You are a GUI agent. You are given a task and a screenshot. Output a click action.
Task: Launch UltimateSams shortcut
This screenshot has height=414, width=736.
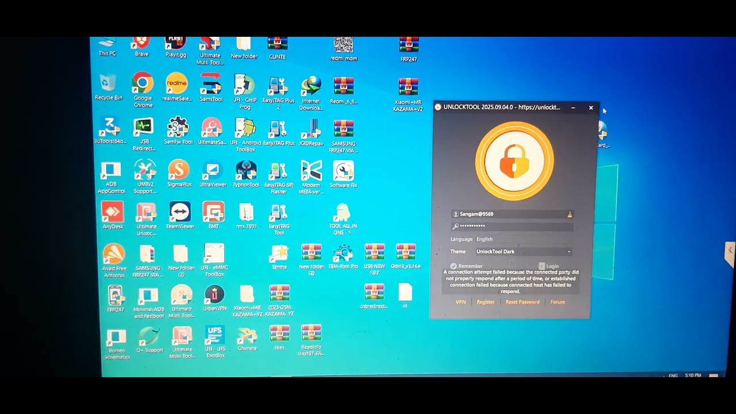click(212, 131)
